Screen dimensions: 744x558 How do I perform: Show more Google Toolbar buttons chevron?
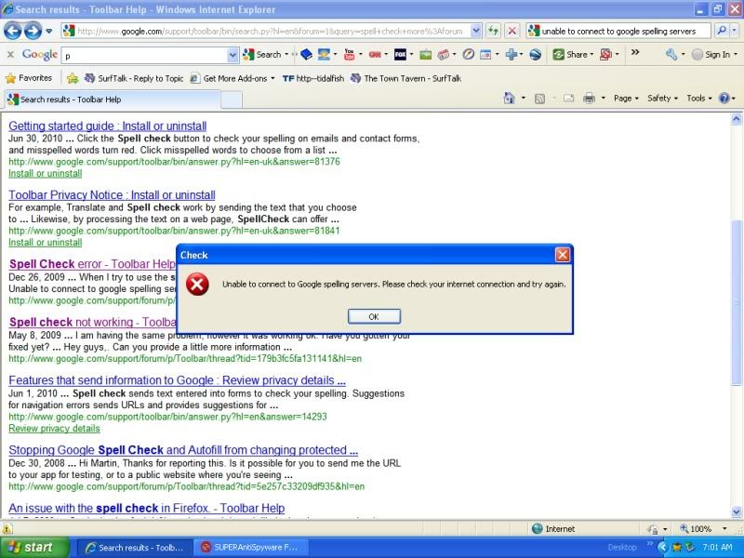(635, 53)
